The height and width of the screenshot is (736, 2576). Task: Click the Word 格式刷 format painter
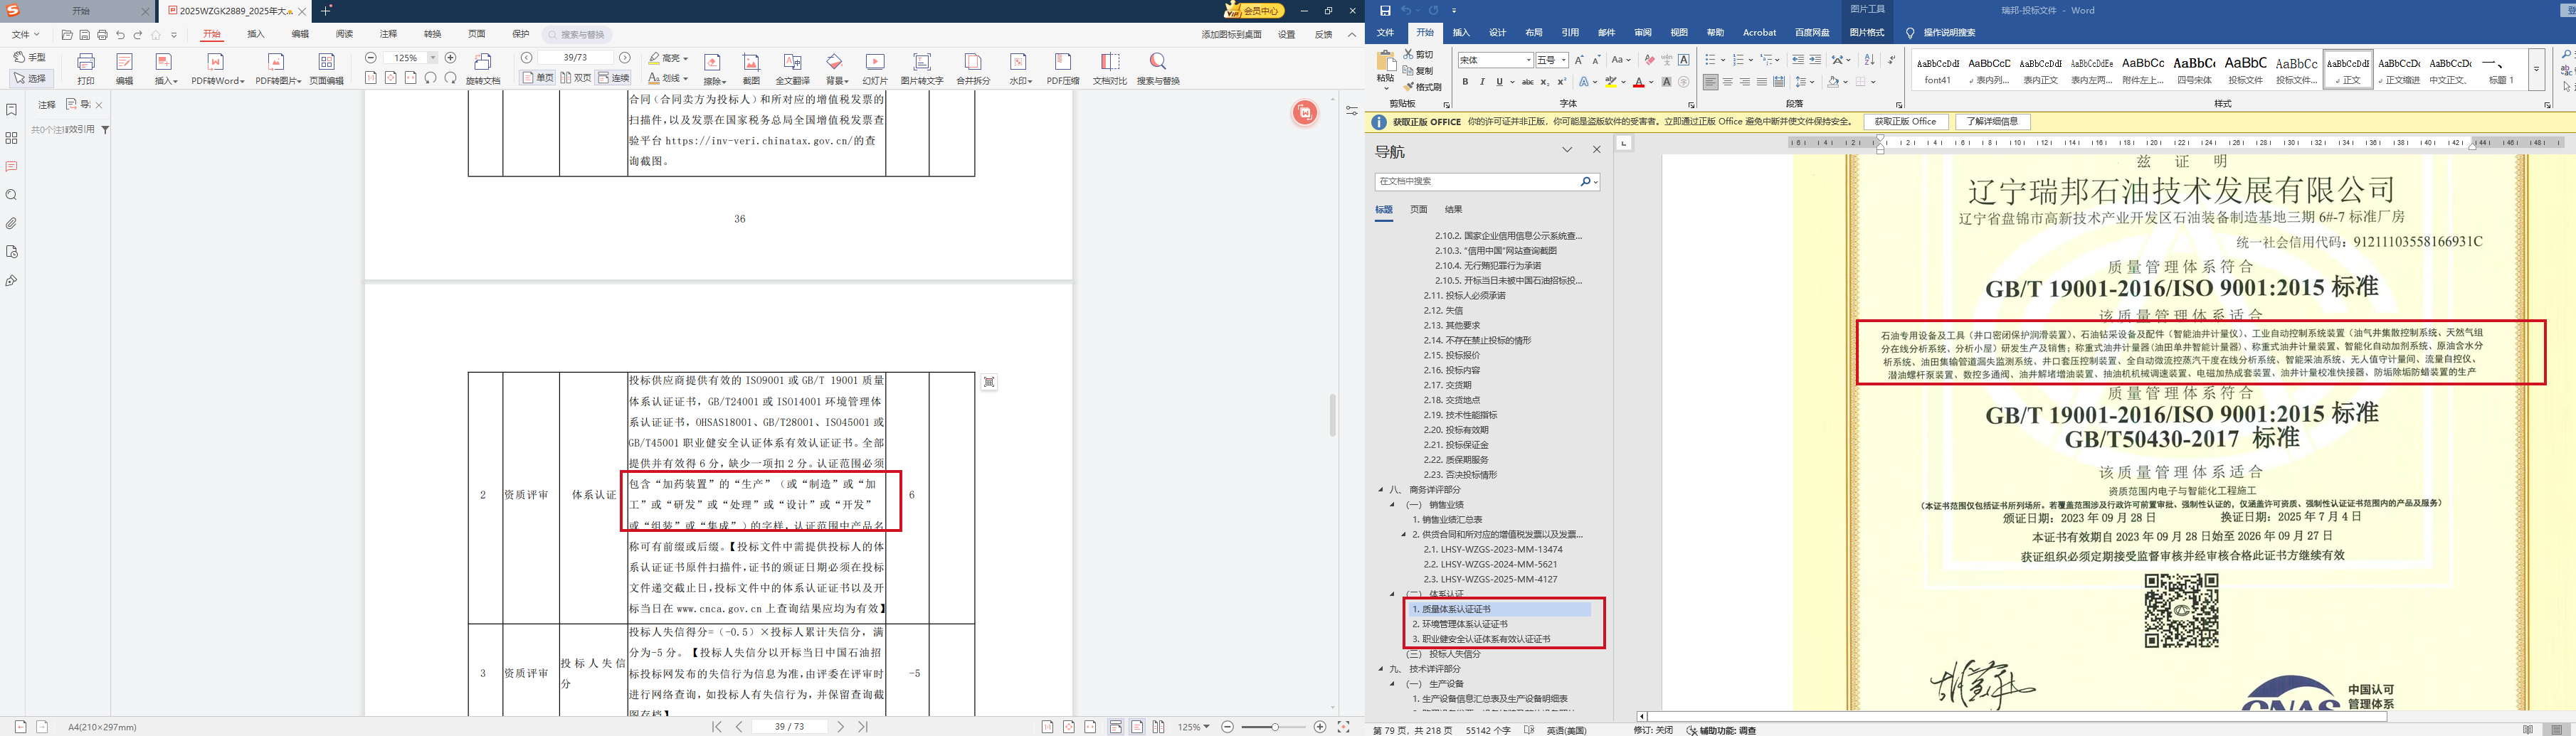tap(1423, 87)
